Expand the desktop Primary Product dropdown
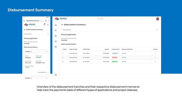The width and height of the screenshot is (182, 103). click(x=110, y=30)
